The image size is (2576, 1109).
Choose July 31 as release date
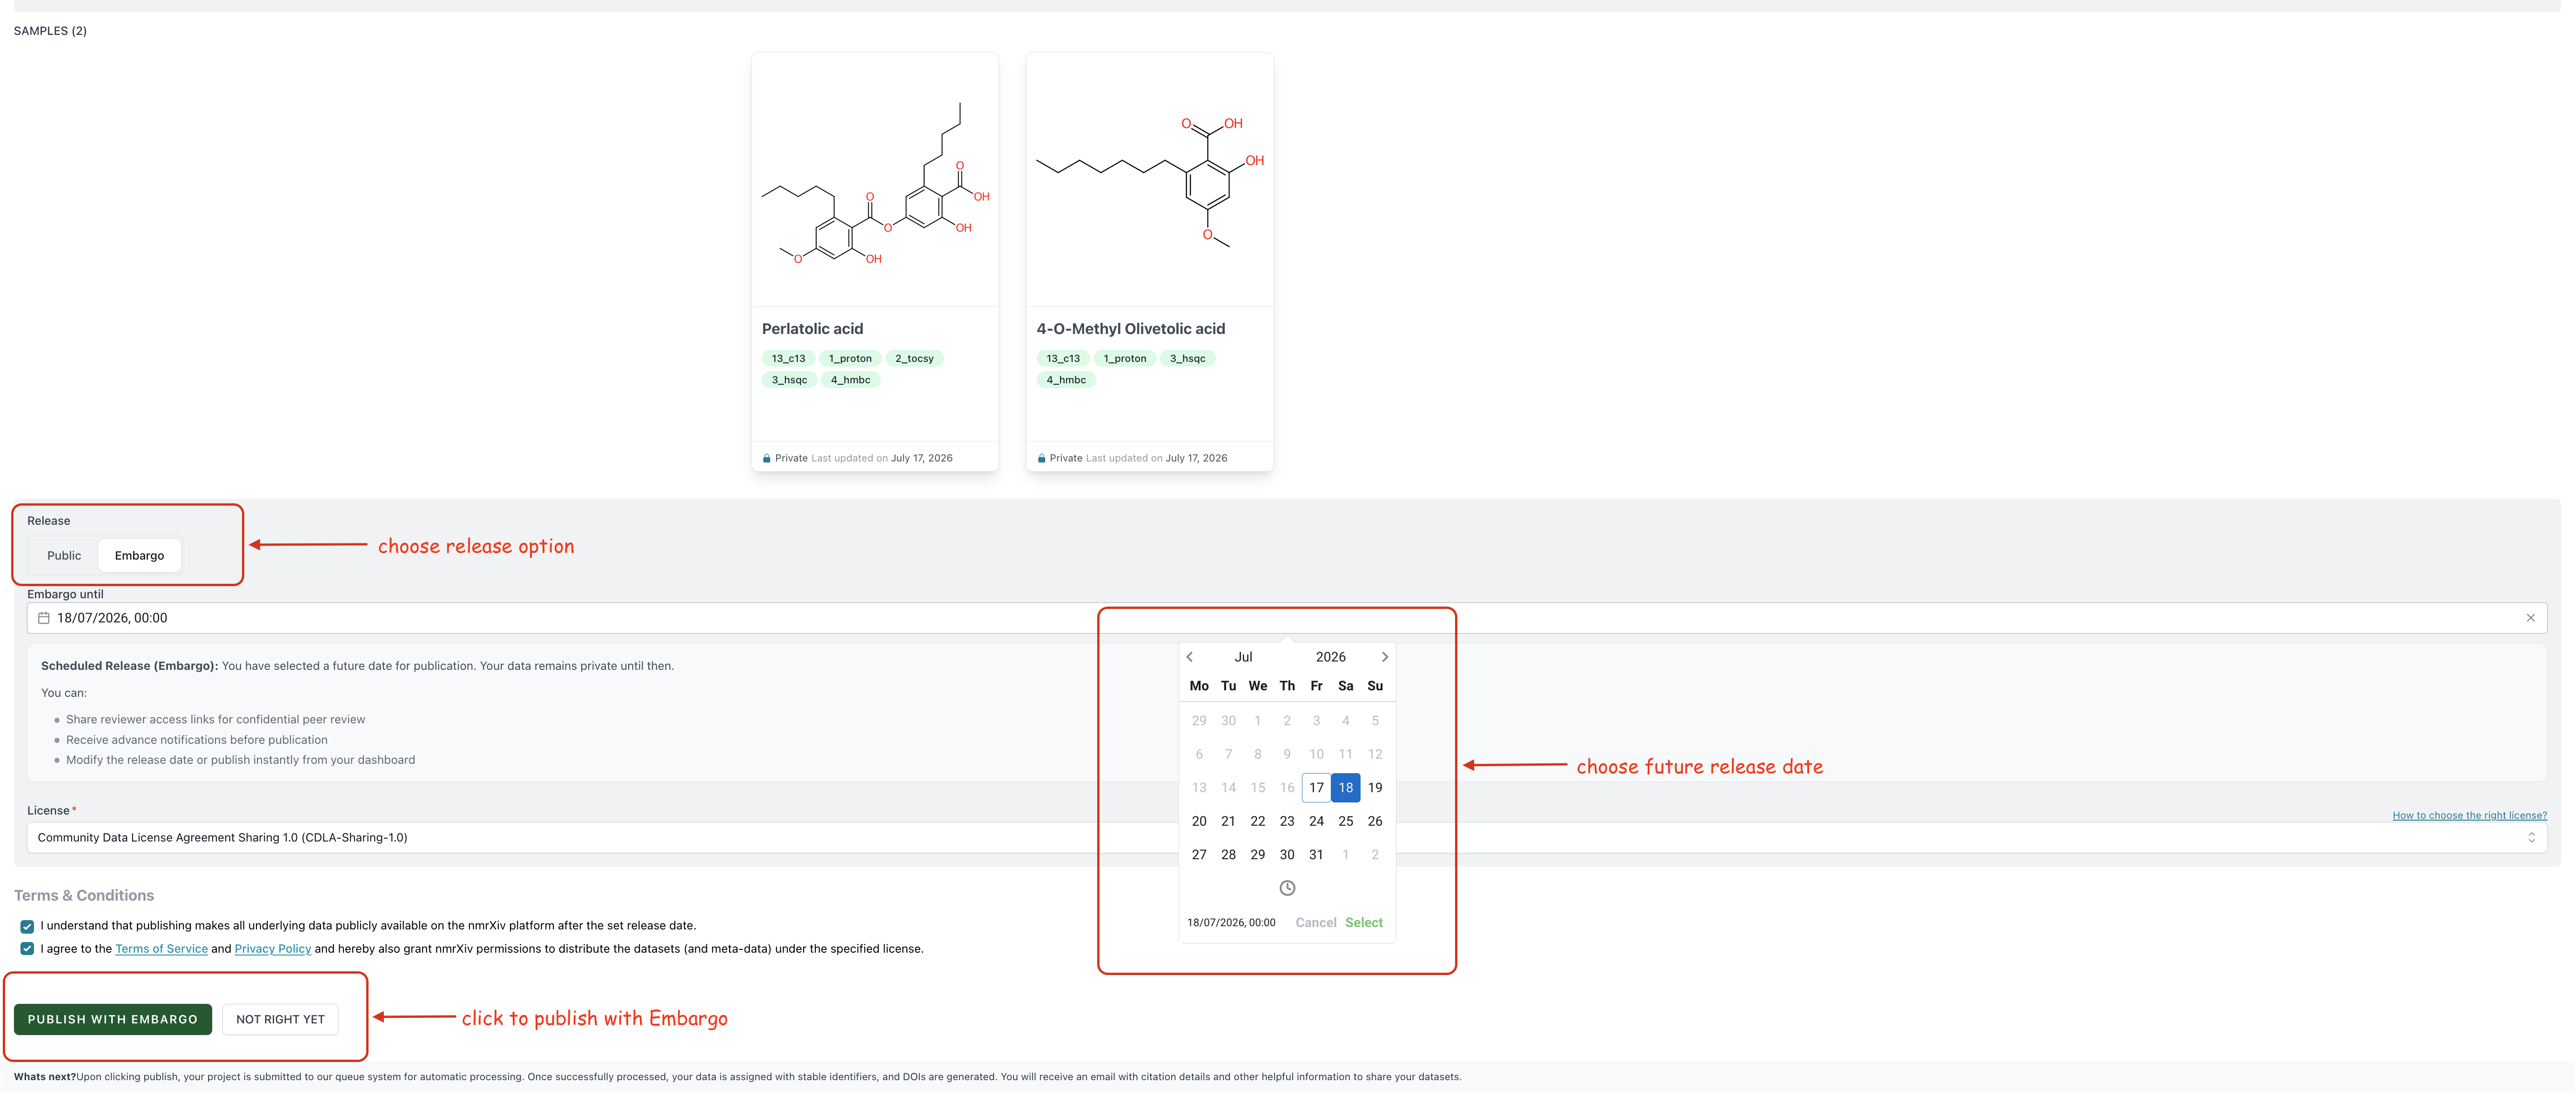click(1316, 855)
